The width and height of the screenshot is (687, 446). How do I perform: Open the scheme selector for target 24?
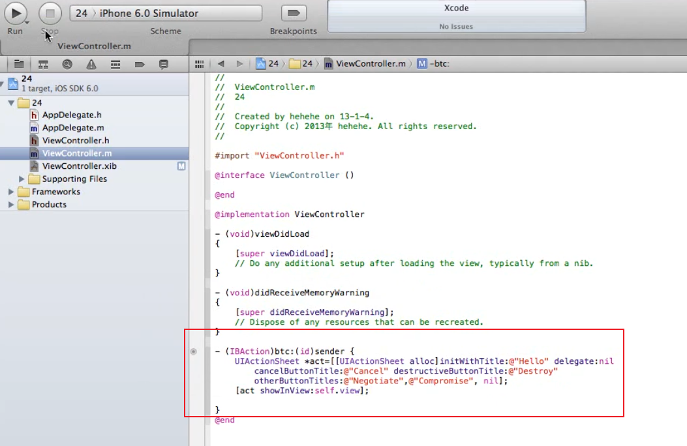[x=82, y=13]
